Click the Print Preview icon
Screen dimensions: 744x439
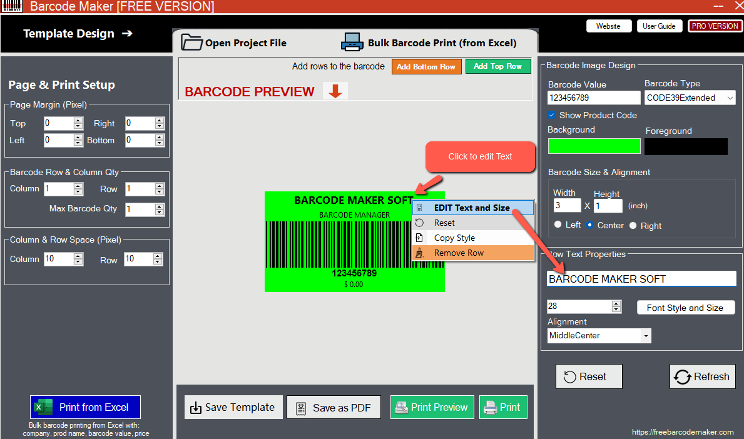(401, 407)
